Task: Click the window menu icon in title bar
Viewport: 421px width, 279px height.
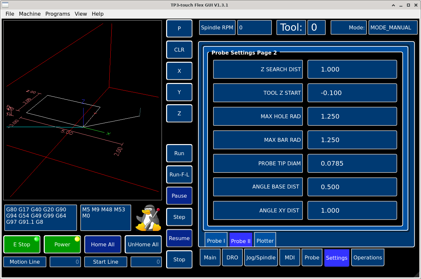Action: tap(6, 5)
